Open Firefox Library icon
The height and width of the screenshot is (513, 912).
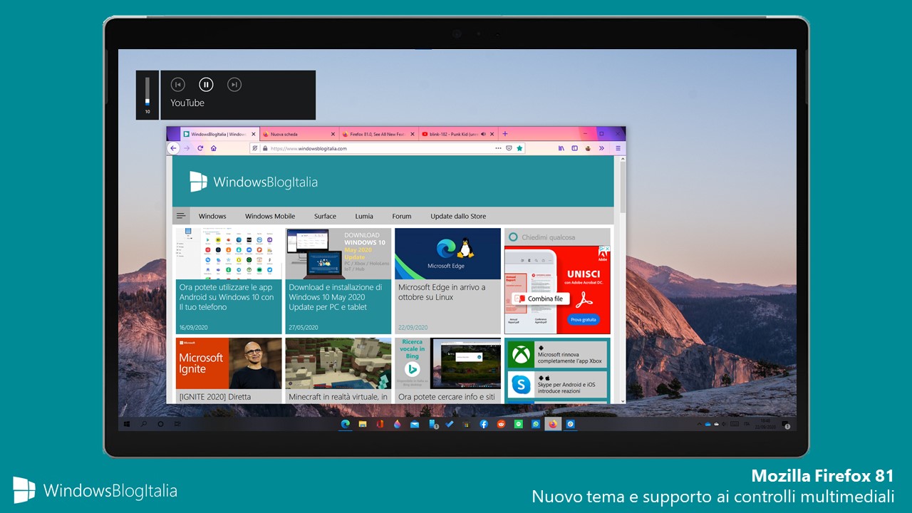click(x=561, y=148)
